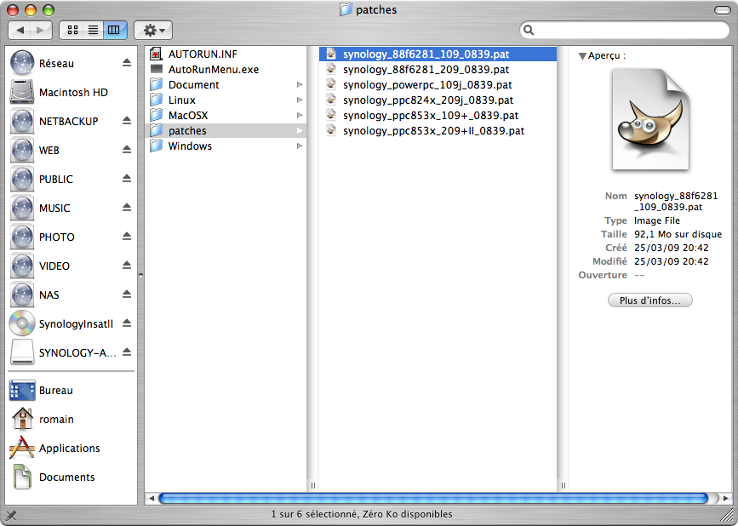Click the toolbar hide pill button
This screenshot has width=738, height=526.
tap(722, 10)
